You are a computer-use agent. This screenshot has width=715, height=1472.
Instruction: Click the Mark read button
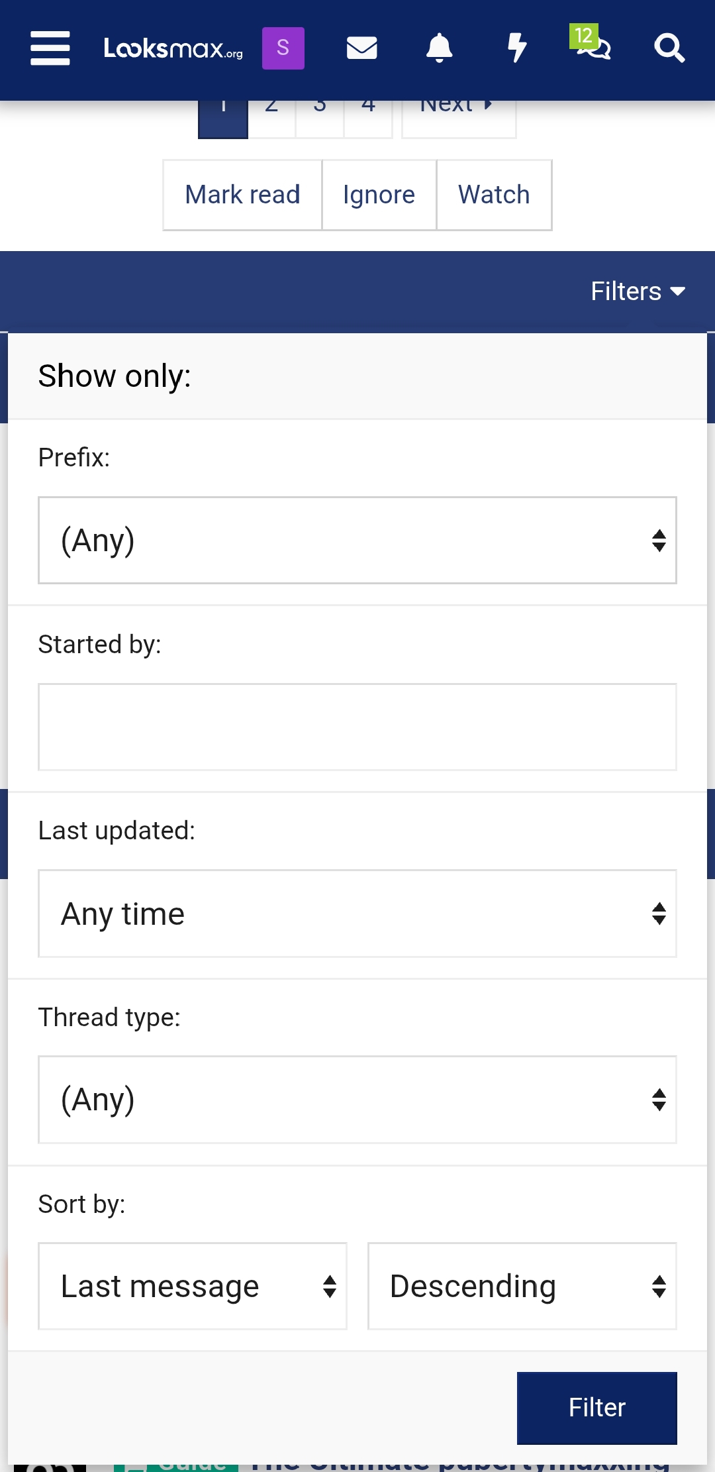point(242,195)
